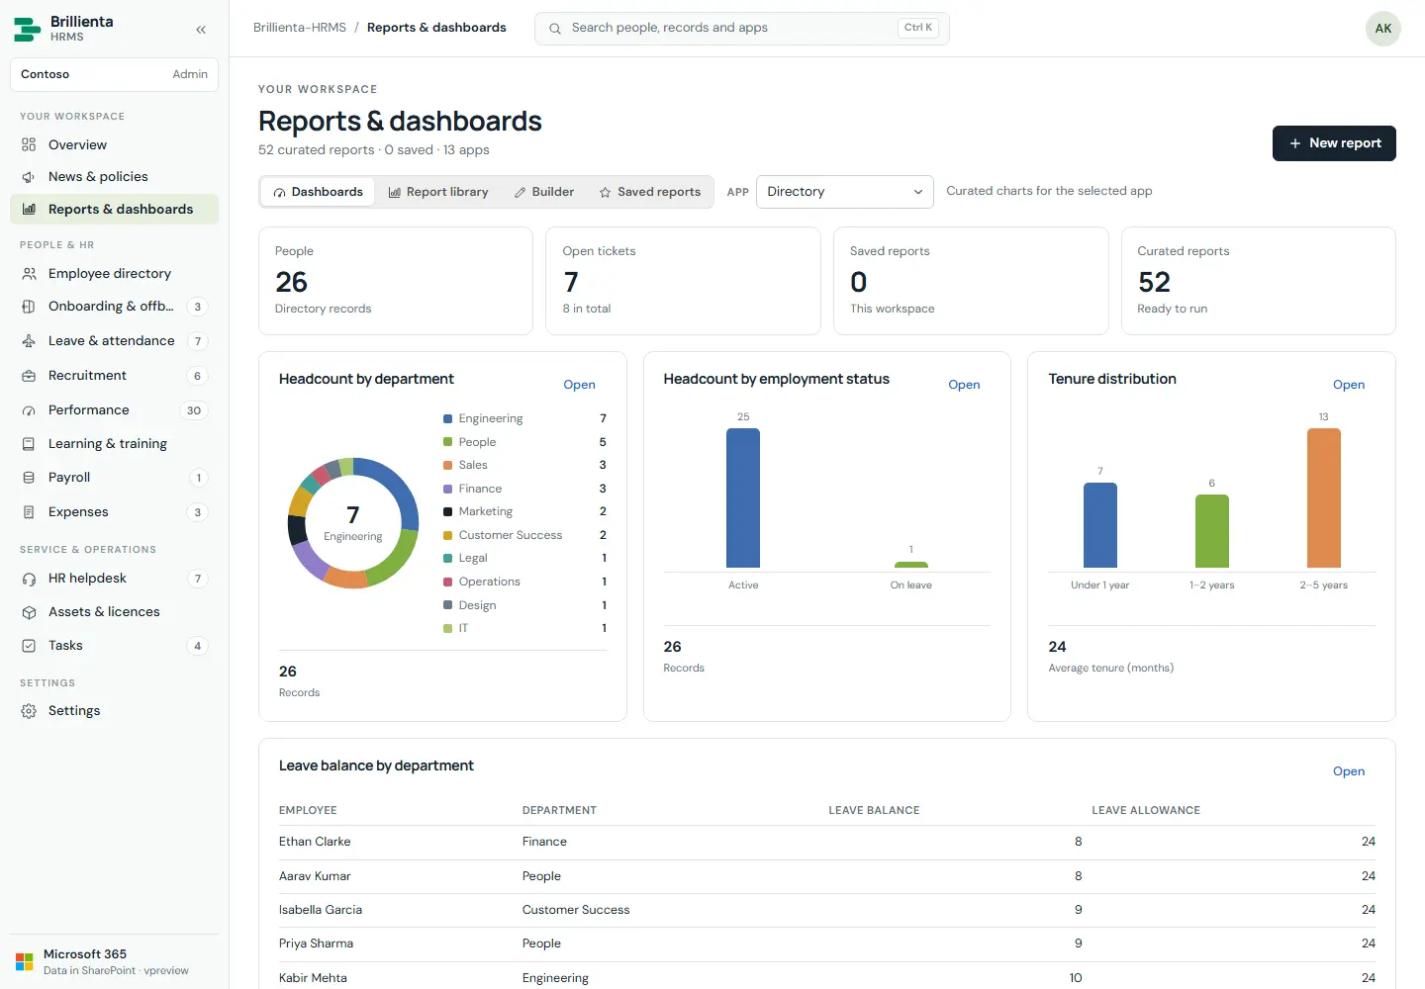Collapse the sidebar with the double-chevron icon
The image size is (1425, 989).
pyautogui.click(x=201, y=30)
